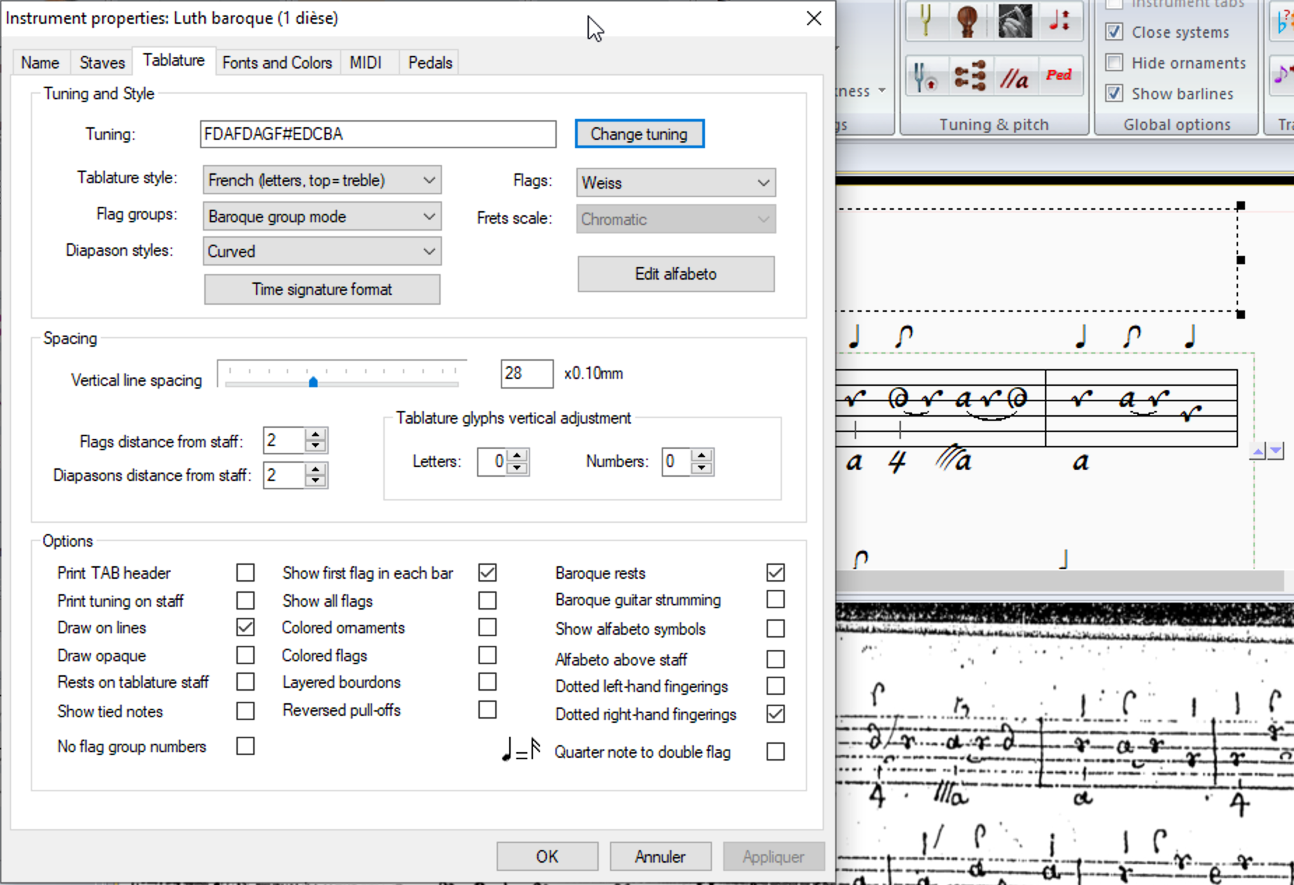The width and height of the screenshot is (1294, 885).
Task: Click the multiple tuning pegs icon
Action: [970, 76]
